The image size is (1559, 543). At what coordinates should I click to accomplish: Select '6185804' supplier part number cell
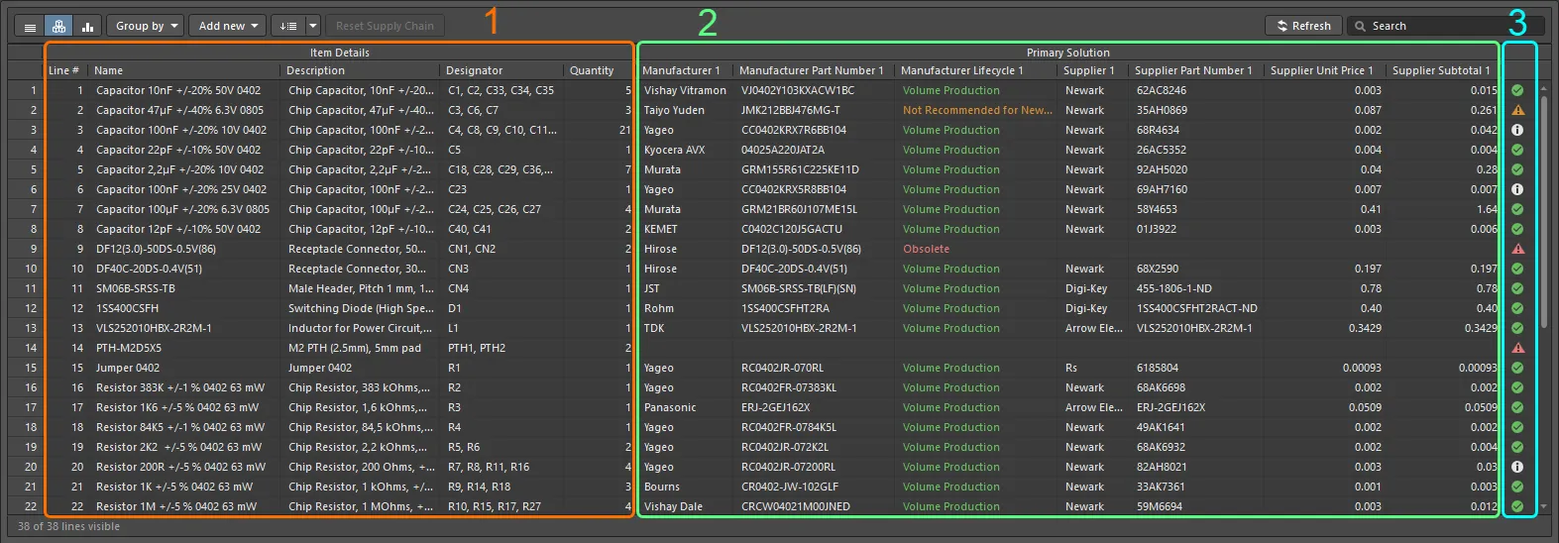pos(1197,368)
